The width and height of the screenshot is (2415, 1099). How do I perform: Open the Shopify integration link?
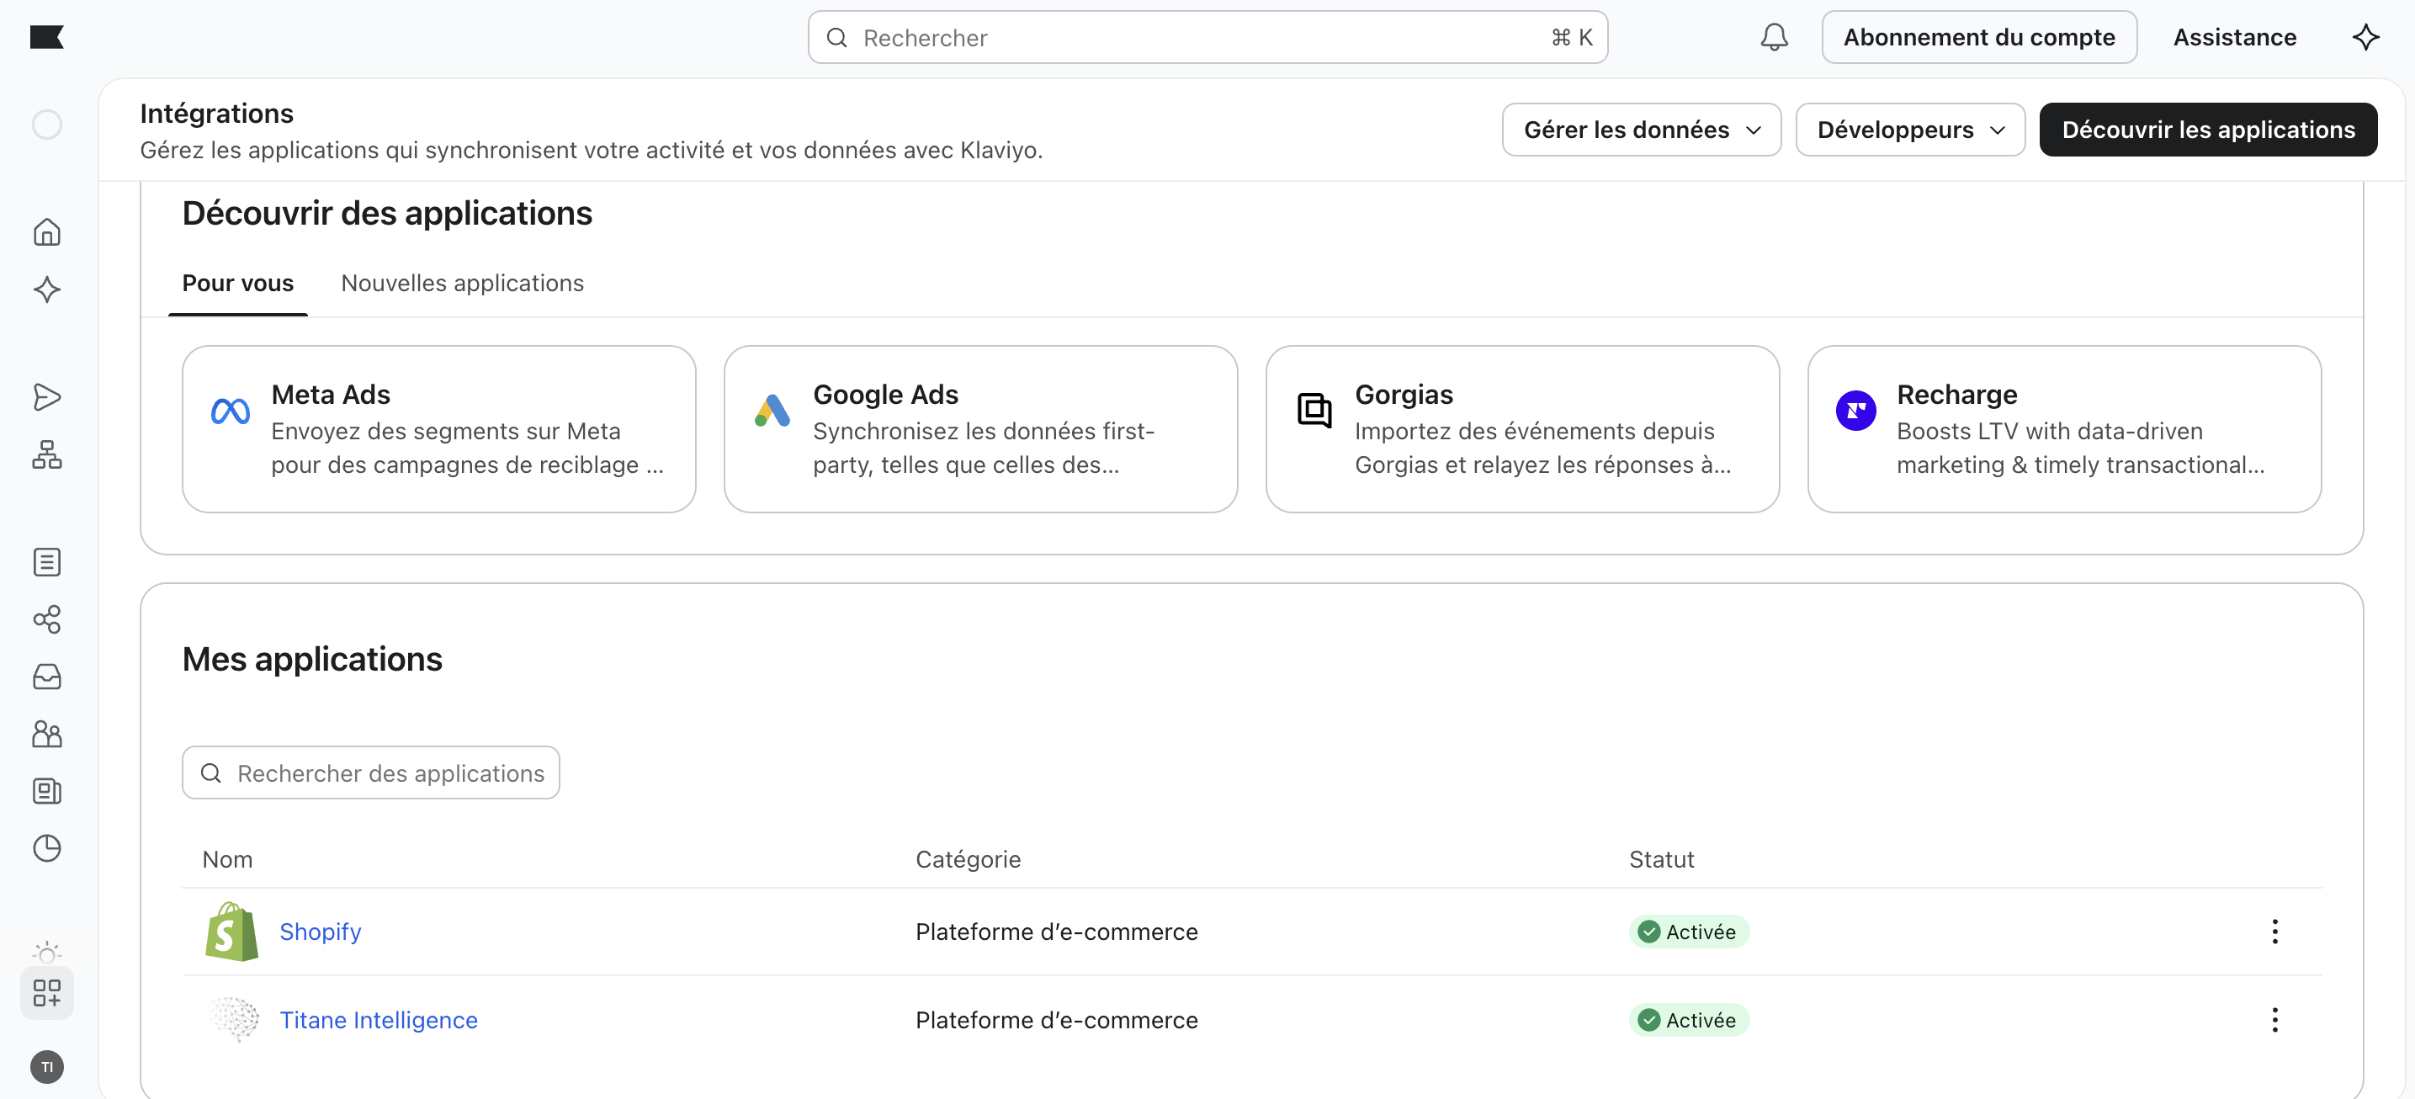[x=321, y=932]
